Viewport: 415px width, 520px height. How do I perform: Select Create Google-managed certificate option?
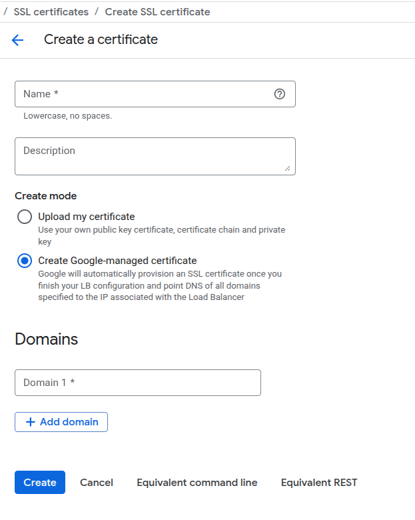[25, 261]
